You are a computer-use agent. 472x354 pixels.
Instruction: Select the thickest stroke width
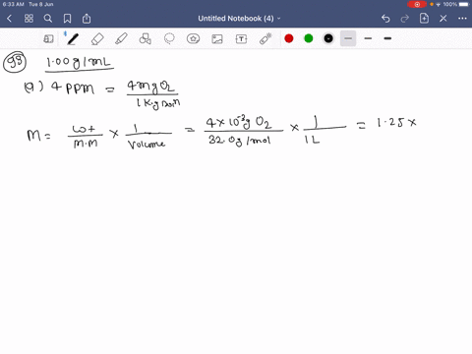point(387,38)
